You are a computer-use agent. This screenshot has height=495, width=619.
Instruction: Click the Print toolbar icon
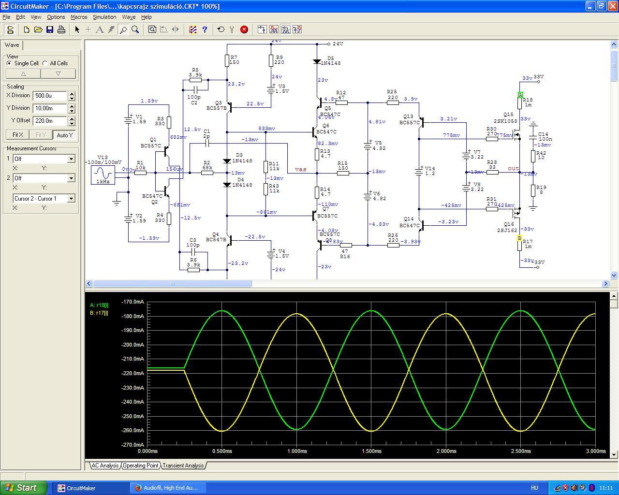(61, 29)
